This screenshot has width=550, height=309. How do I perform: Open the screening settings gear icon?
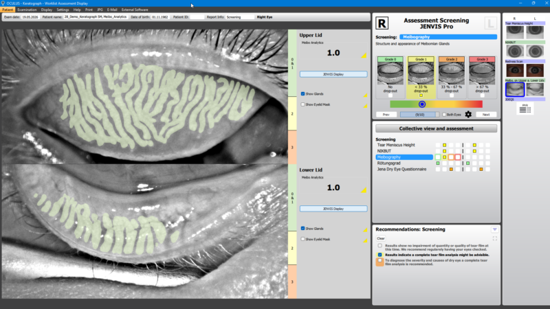click(x=468, y=114)
